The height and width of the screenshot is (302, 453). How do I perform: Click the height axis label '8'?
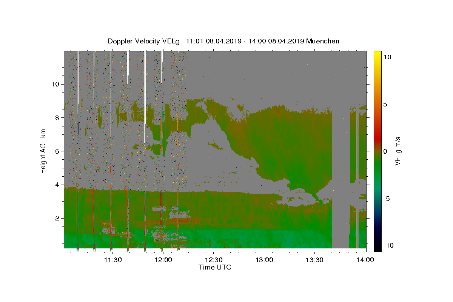tap(56, 118)
